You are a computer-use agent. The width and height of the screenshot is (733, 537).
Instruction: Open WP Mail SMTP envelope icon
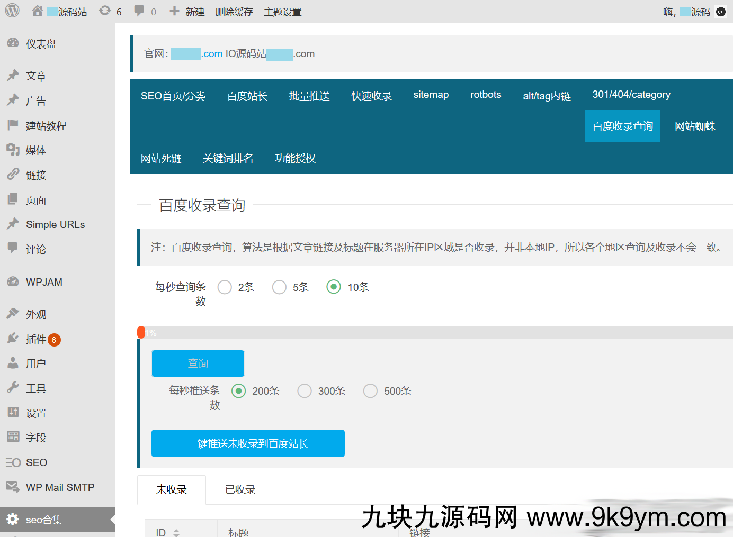coord(13,487)
